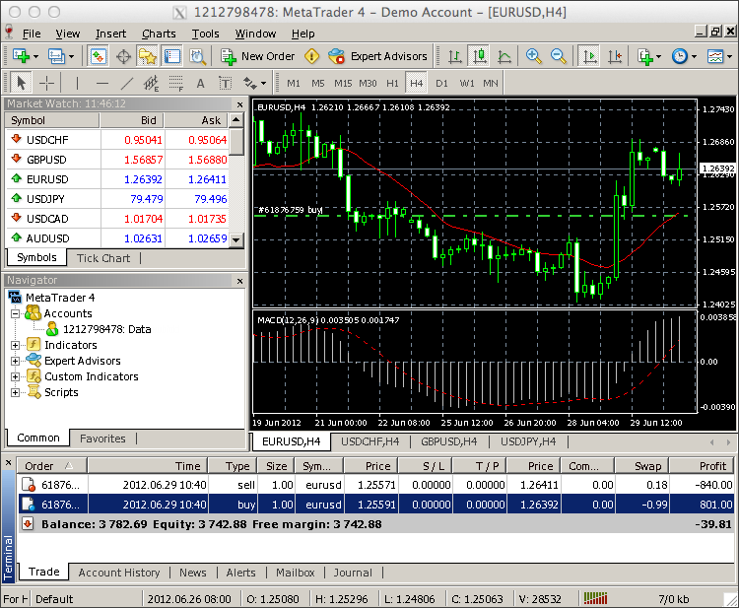Open the File menu

click(x=32, y=34)
